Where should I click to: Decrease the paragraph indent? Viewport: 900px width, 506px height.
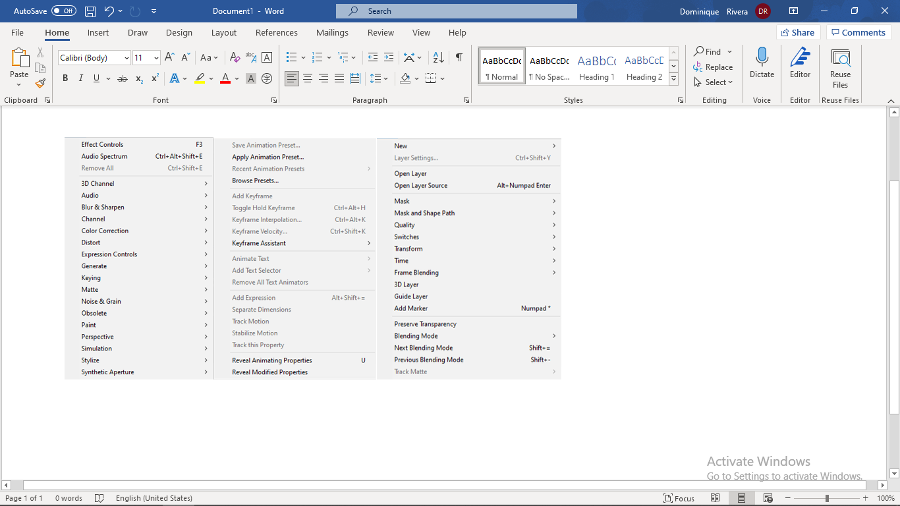pos(373,58)
